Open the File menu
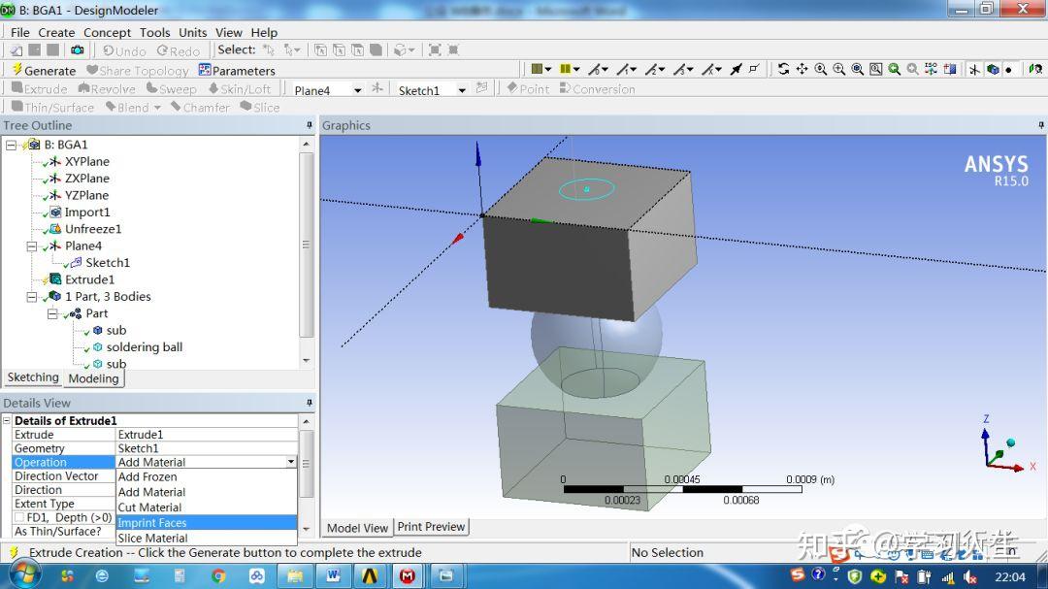This screenshot has height=589, width=1048. [20, 32]
